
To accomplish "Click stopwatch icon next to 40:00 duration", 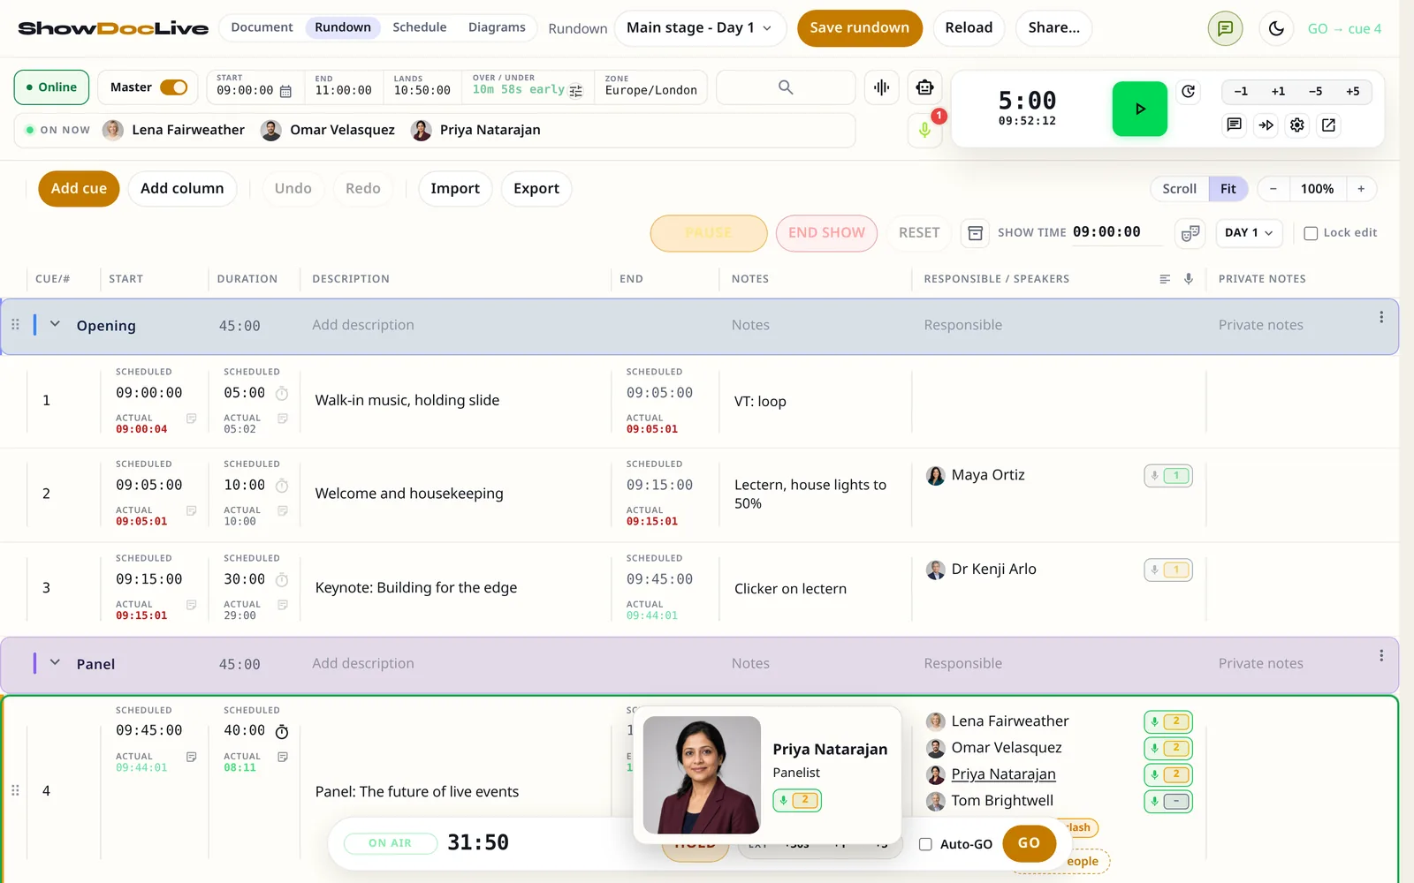I will point(282,732).
